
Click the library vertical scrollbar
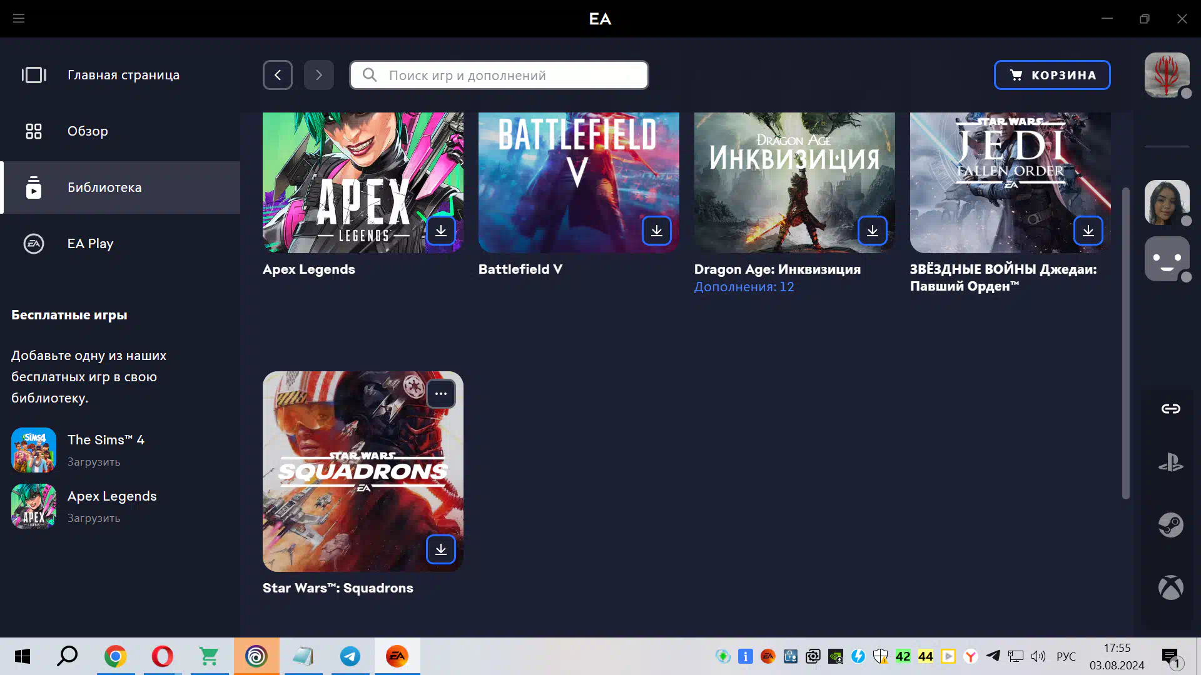point(1126,342)
